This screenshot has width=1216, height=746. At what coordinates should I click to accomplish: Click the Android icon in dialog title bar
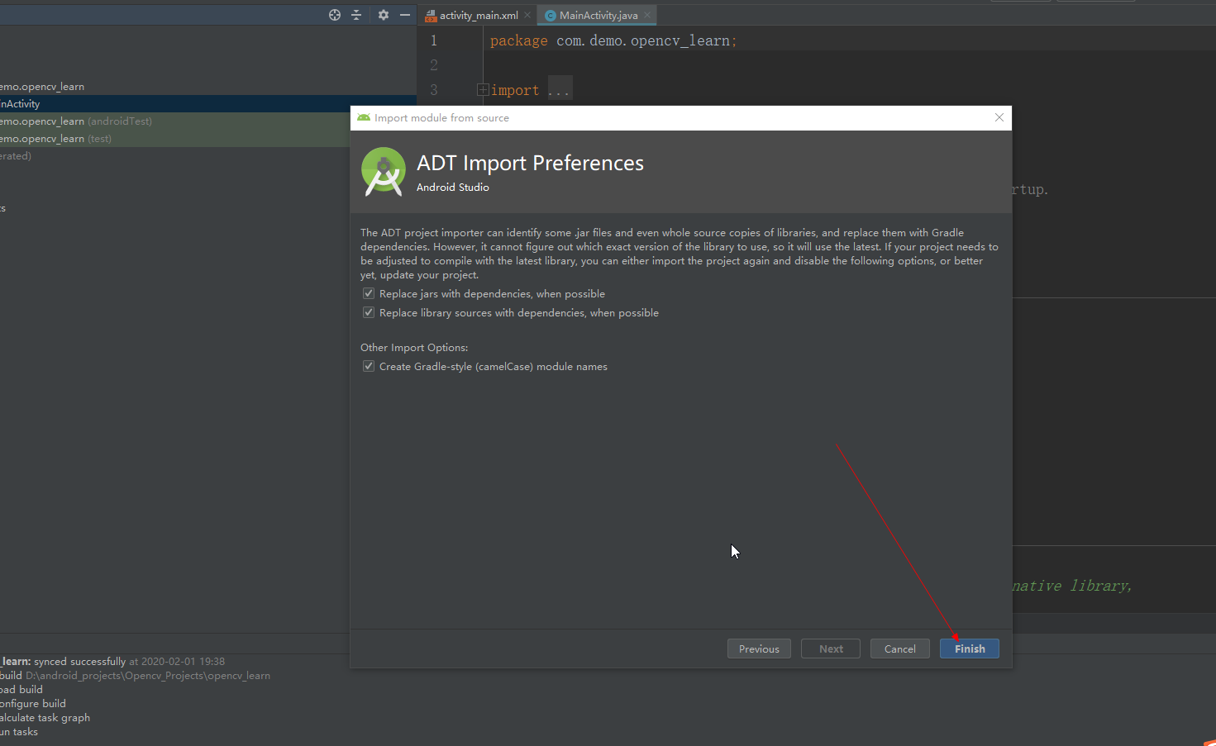point(364,117)
